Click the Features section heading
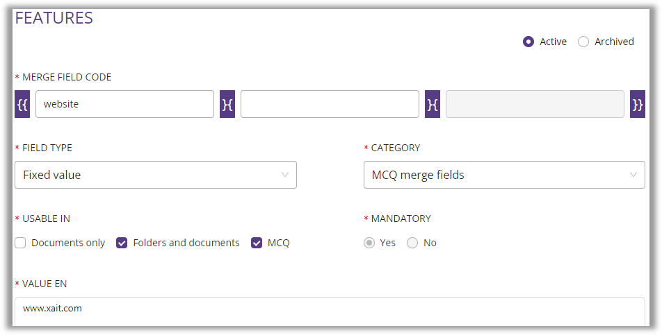Image resolution: width=662 pixels, height=335 pixels. pyautogui.click(x=54, y=18)
